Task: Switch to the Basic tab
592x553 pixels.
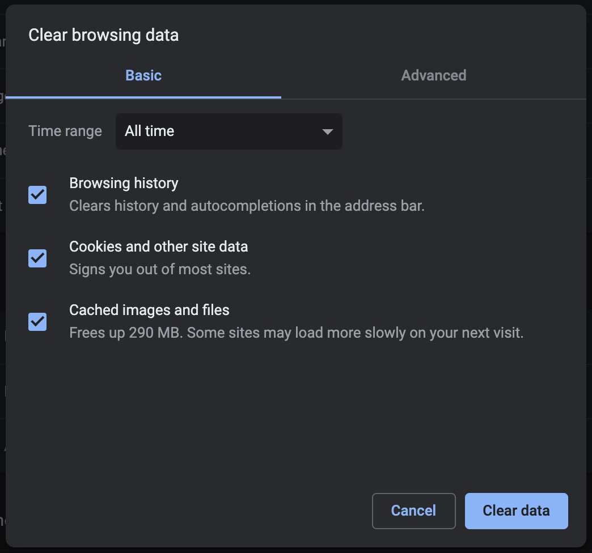Action: 143,75
